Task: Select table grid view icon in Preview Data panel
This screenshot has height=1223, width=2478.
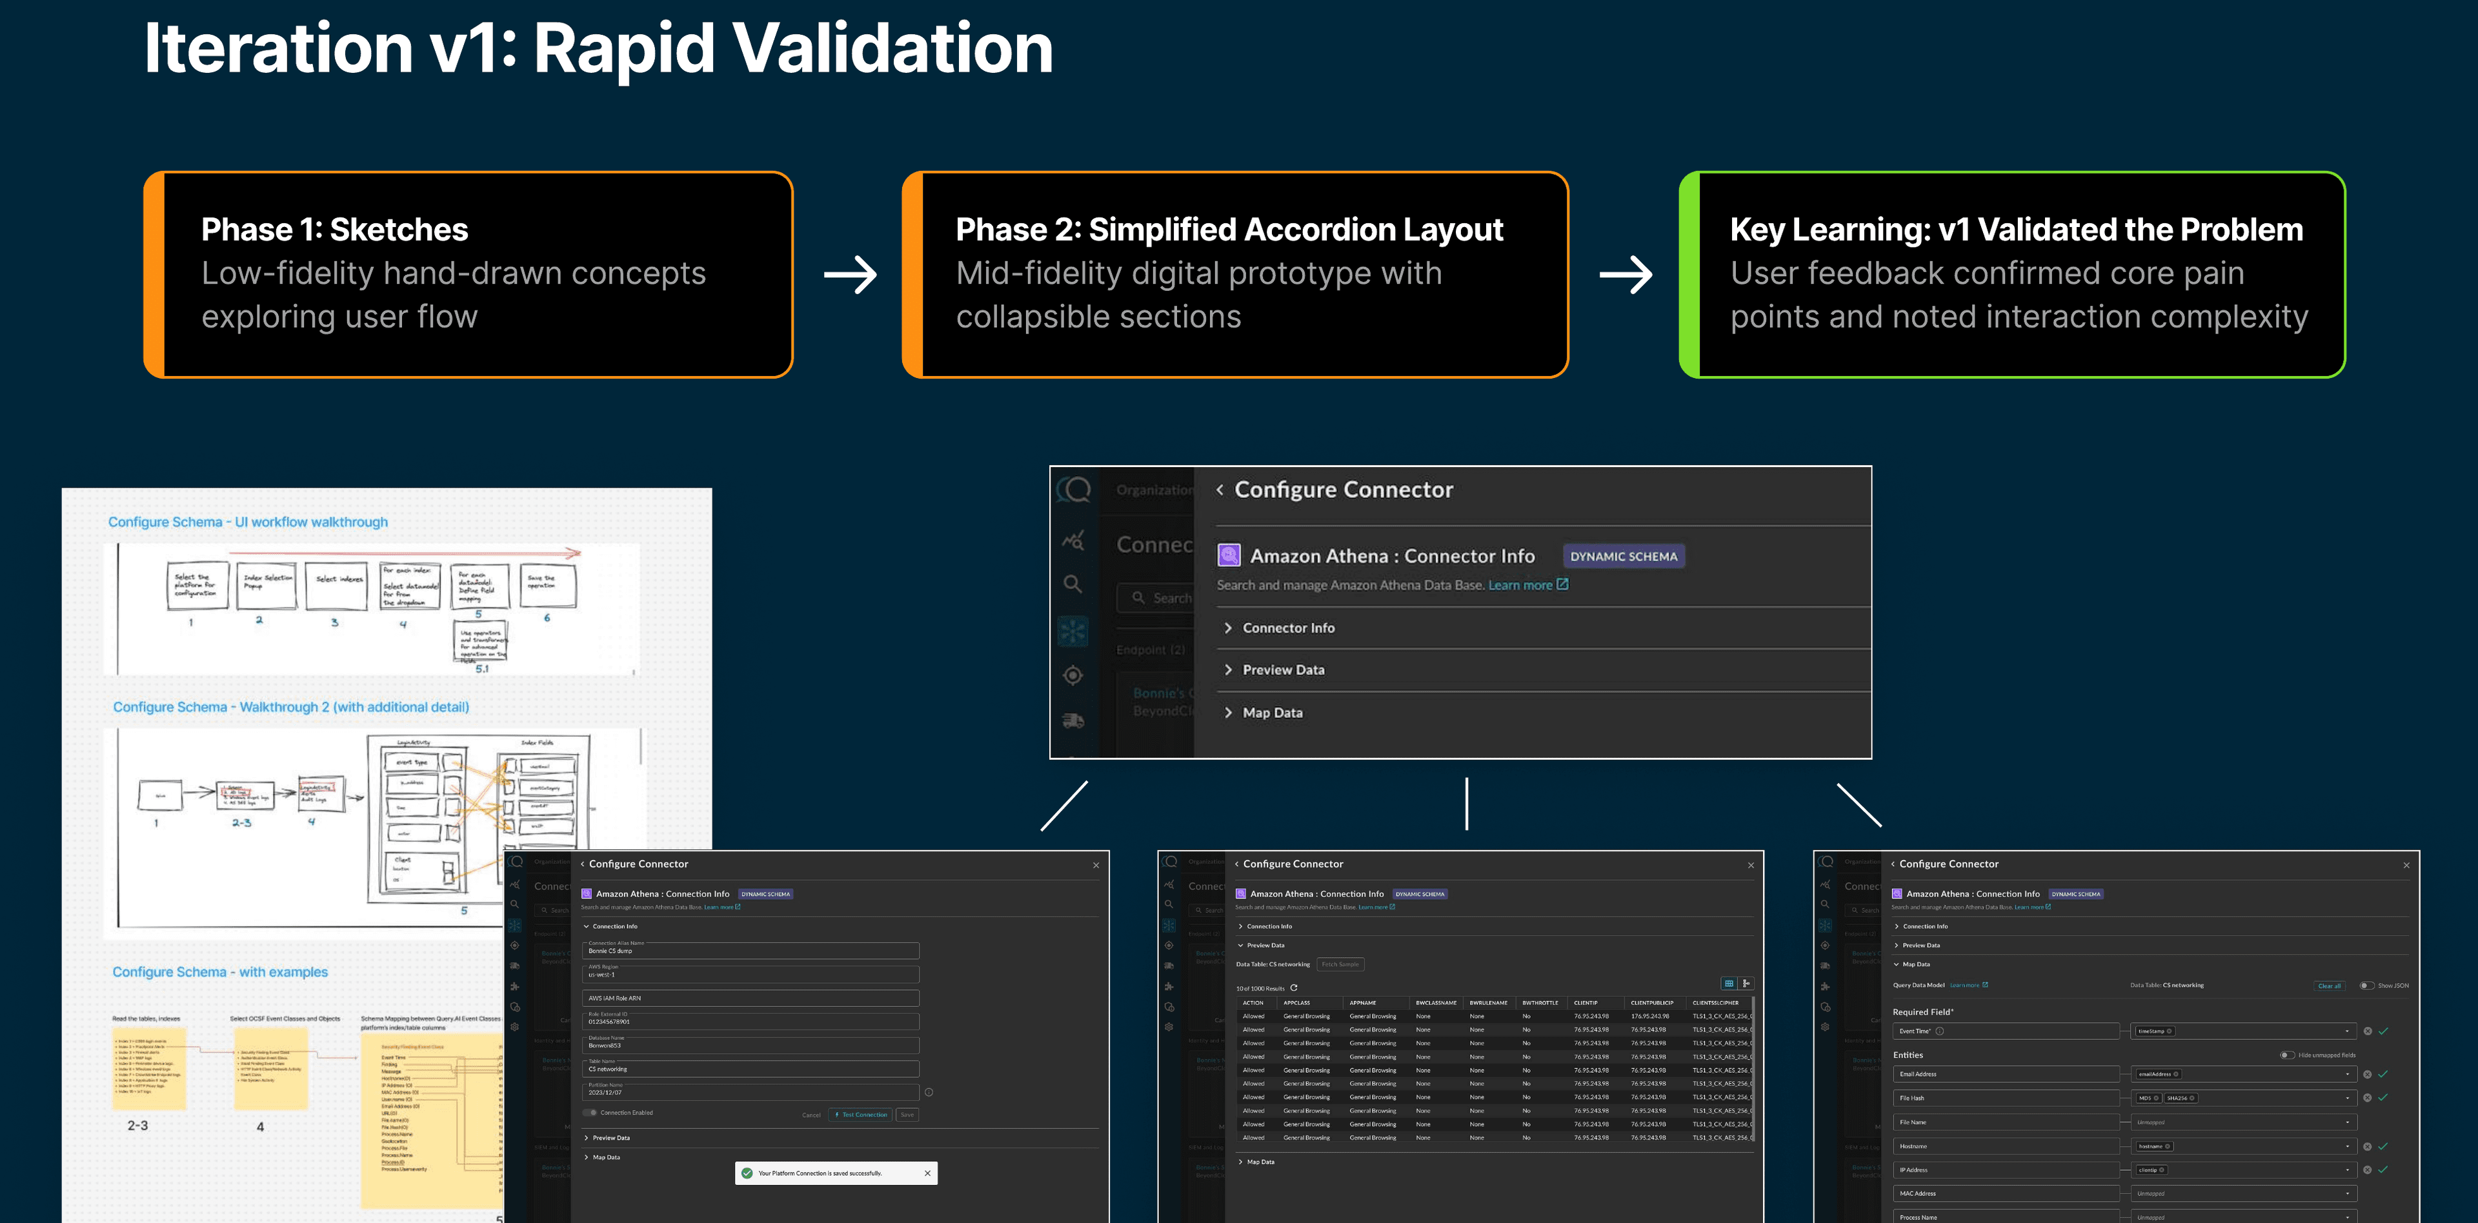Action: coord(1729,984)
